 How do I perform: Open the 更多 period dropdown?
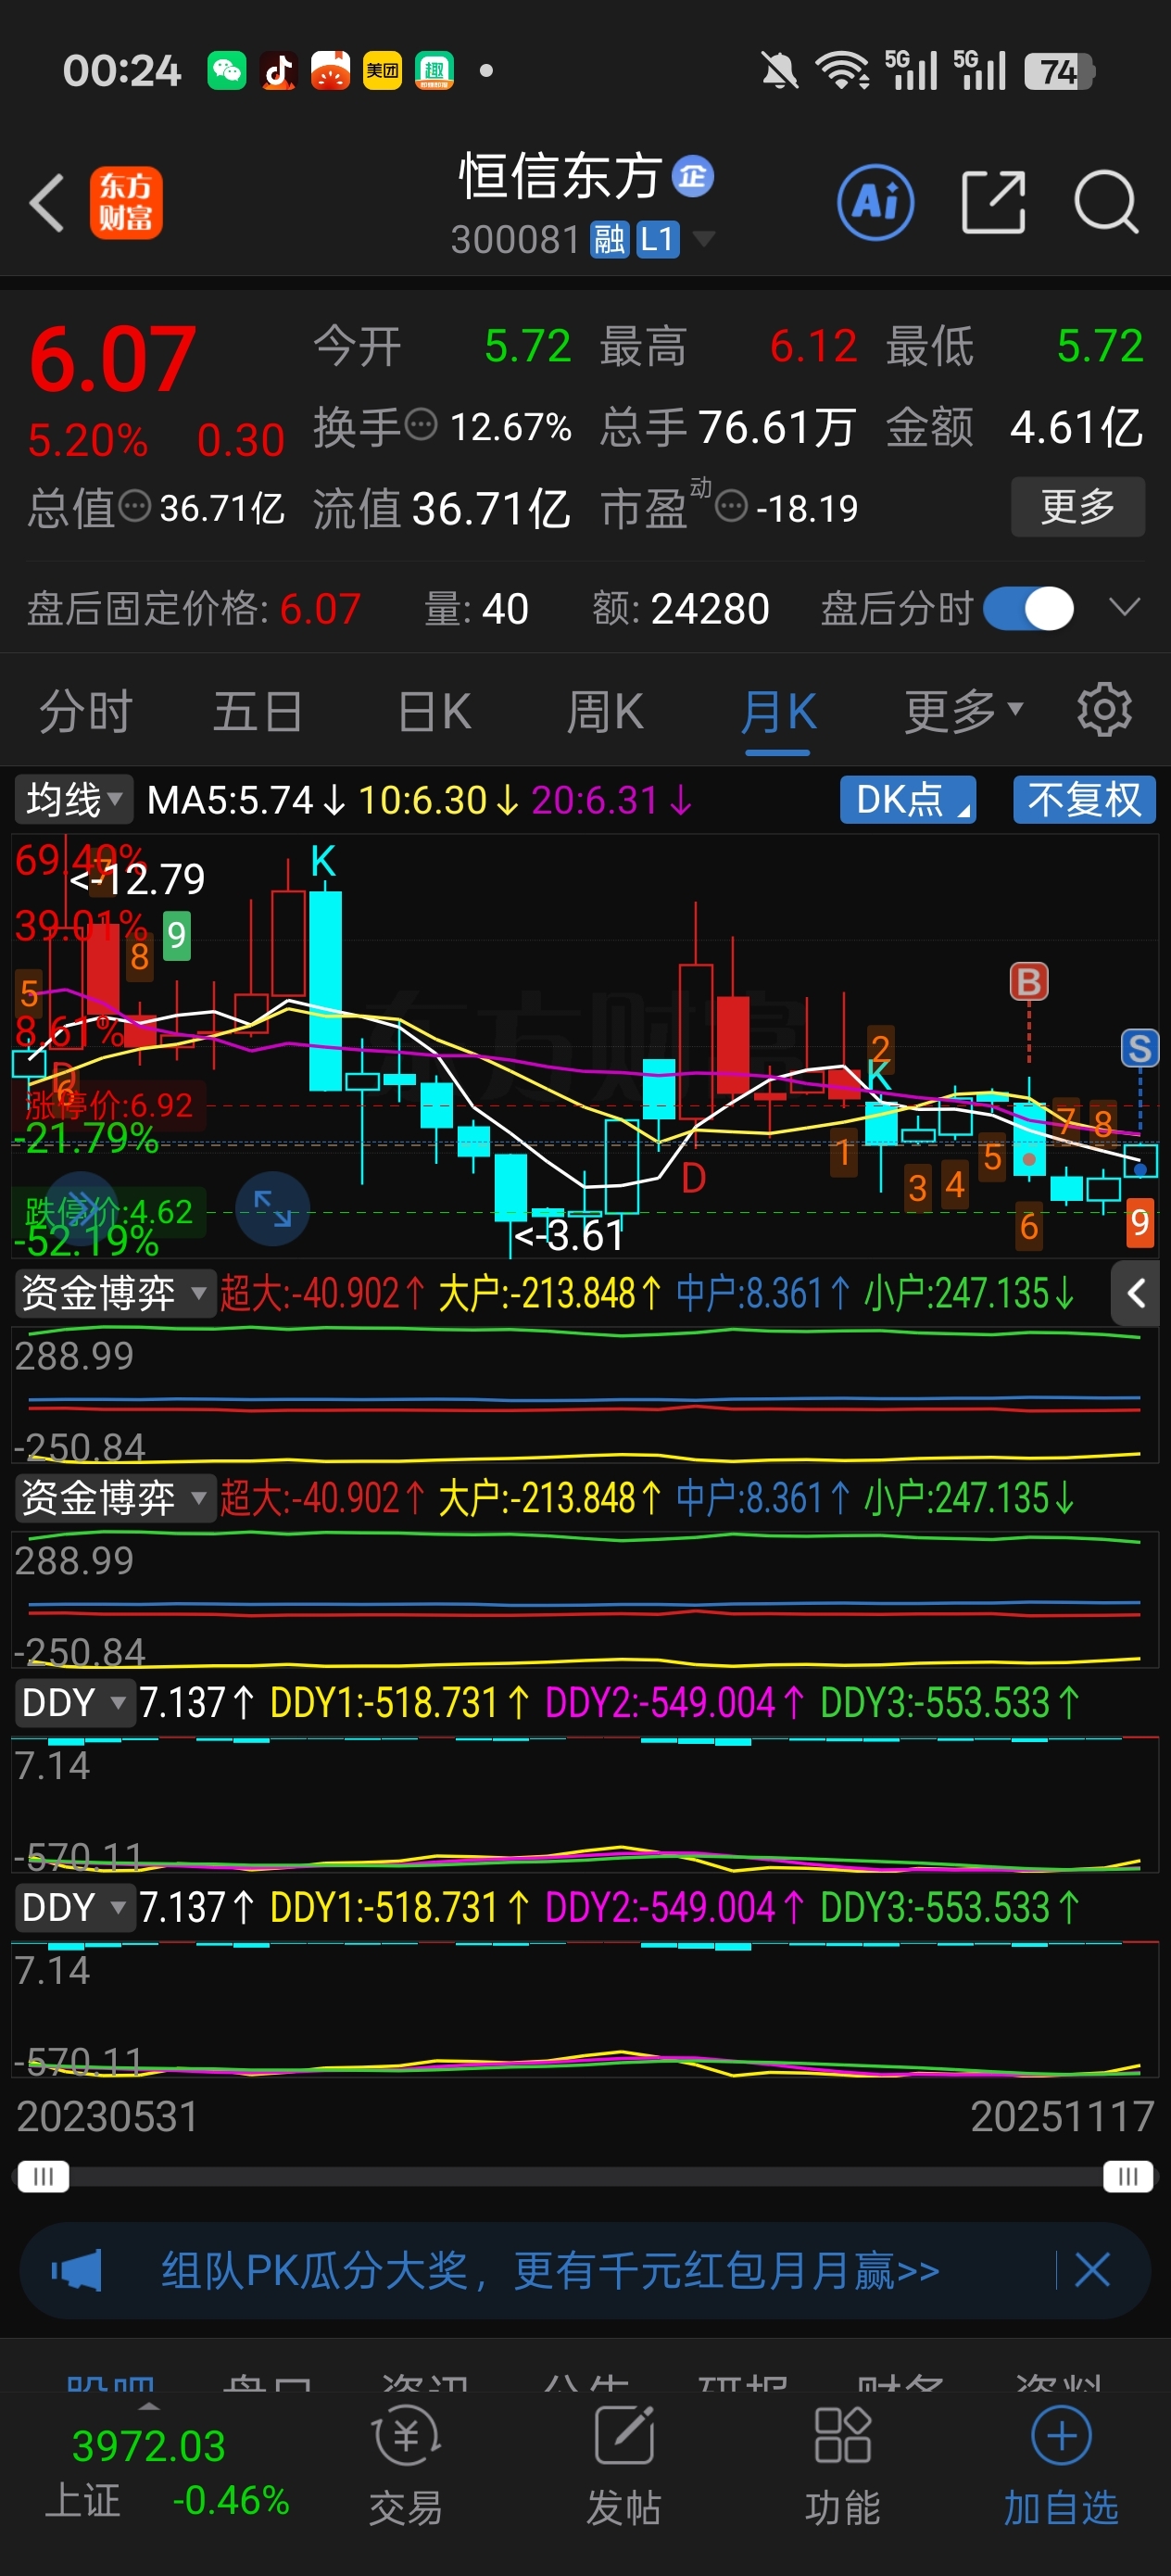click(x=964, y=711)
